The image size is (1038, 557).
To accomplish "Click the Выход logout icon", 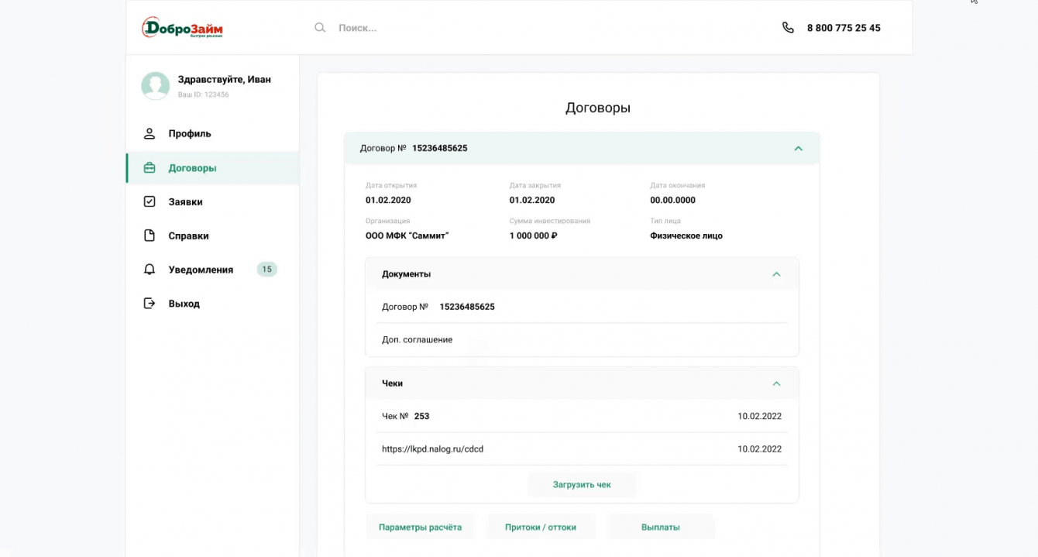I will pos(150,304).
